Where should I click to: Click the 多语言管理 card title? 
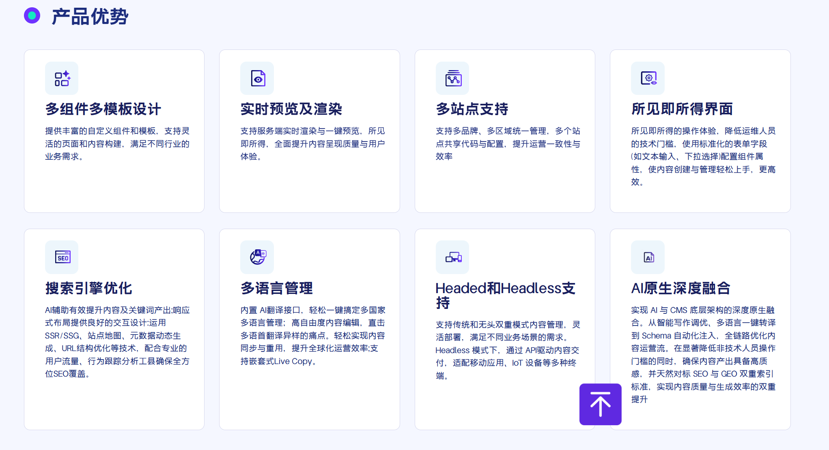(276, 289)
